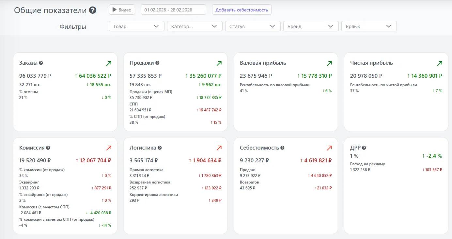The height and width of the screenshot is (239, 452).
Task: Click the sales growth value 35 260 077 ₽
Action: [203, 76]
